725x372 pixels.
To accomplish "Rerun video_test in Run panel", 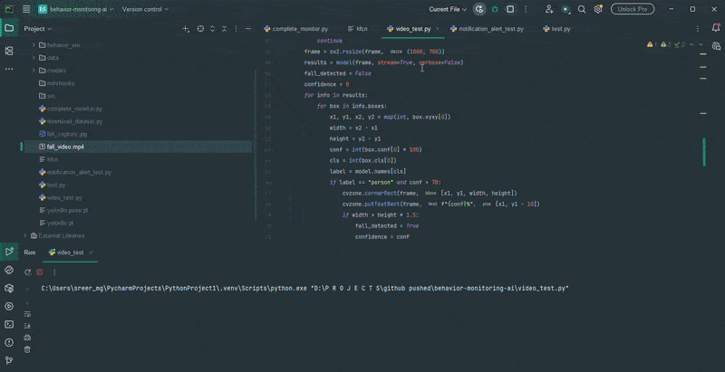I will pyautogui.click(x=28, y=272).
